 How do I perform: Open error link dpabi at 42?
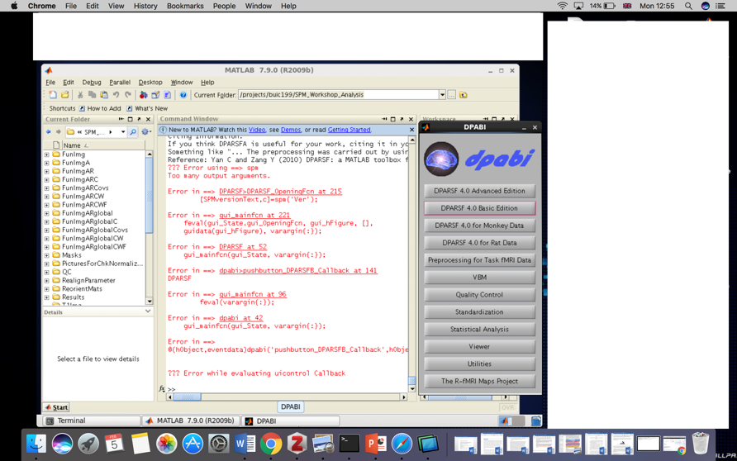(x=241, y=318)
